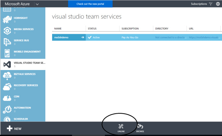Open the mo0shdemo account name
Image resolution: width=222 pixels, height=136 pixels.
pyautogui.click(x=61, y=37)
